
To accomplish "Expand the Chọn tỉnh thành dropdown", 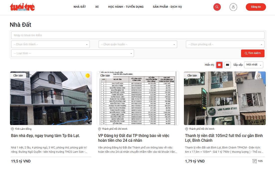I will point(50,44).
